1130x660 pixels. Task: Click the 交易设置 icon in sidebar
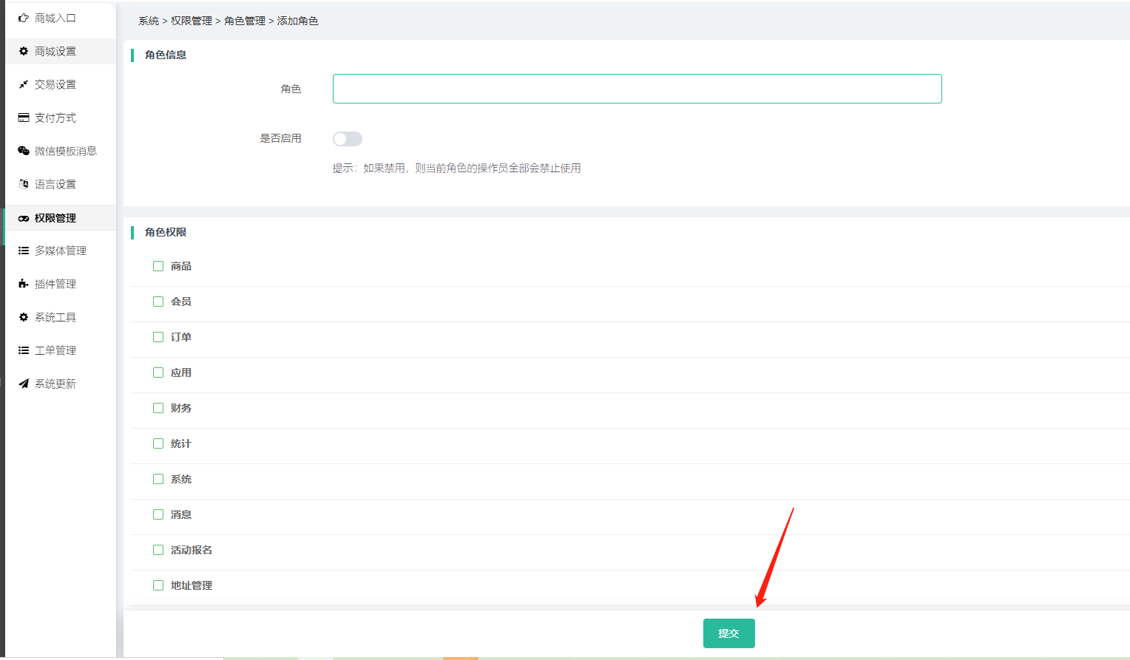[x=24, y=84]
